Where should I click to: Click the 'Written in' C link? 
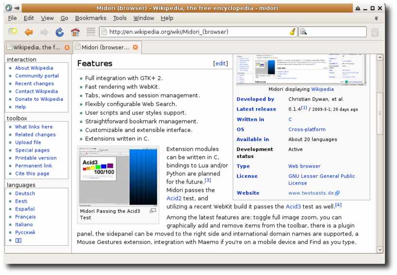coord(290,120)
